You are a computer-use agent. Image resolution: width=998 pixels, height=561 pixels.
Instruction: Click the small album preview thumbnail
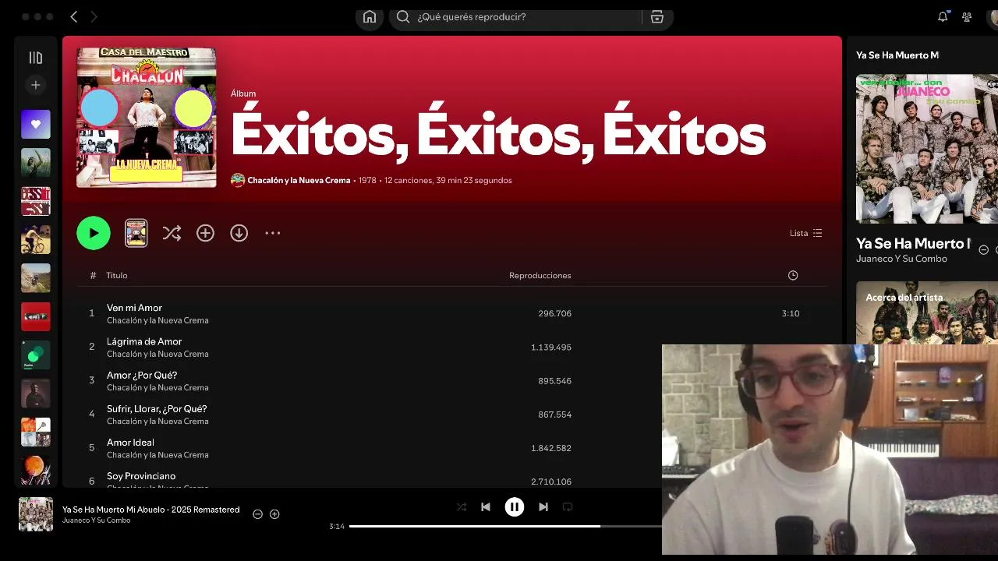click(x=136, y=233)
